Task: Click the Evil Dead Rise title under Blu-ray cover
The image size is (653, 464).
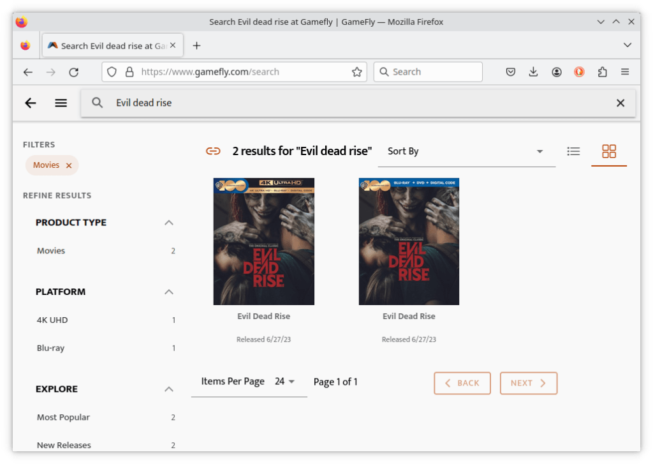Action: click(409, 317)
